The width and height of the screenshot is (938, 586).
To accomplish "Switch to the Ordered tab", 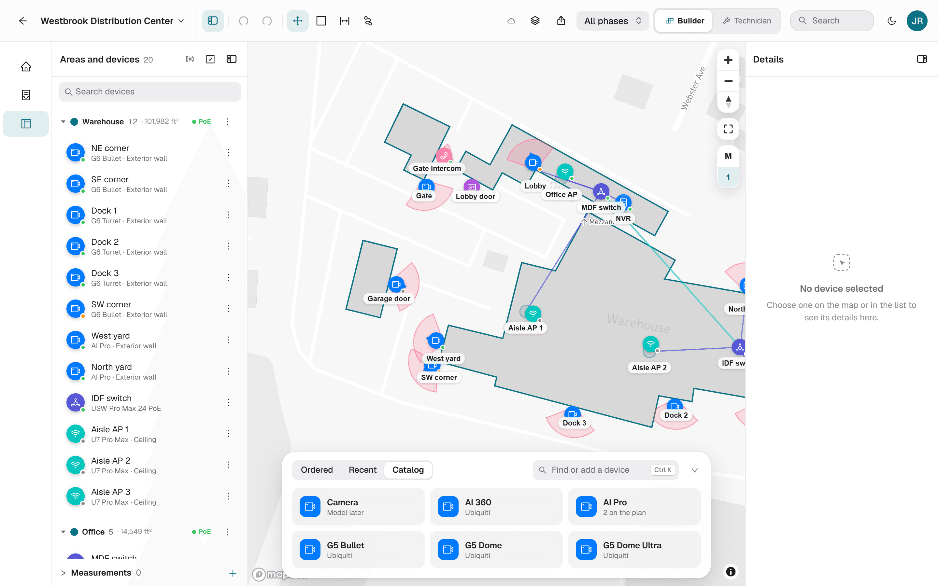I will (317, 470).
